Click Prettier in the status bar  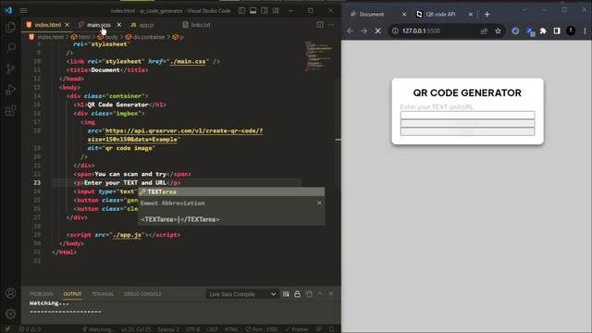[x=297, y=329]
